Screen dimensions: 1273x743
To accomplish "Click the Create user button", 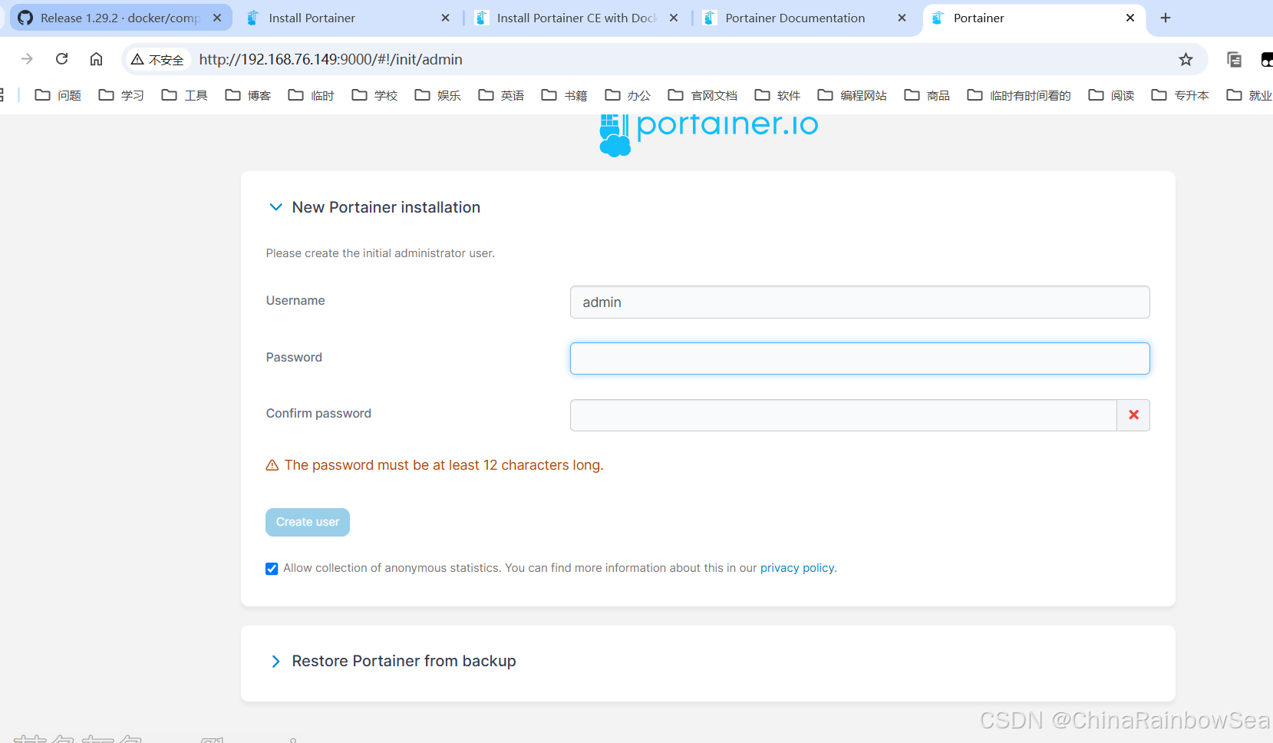I will 308,522.
